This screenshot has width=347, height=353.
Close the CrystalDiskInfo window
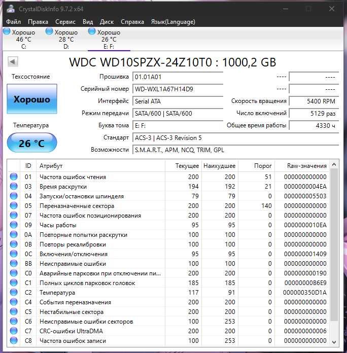(331, 9)
